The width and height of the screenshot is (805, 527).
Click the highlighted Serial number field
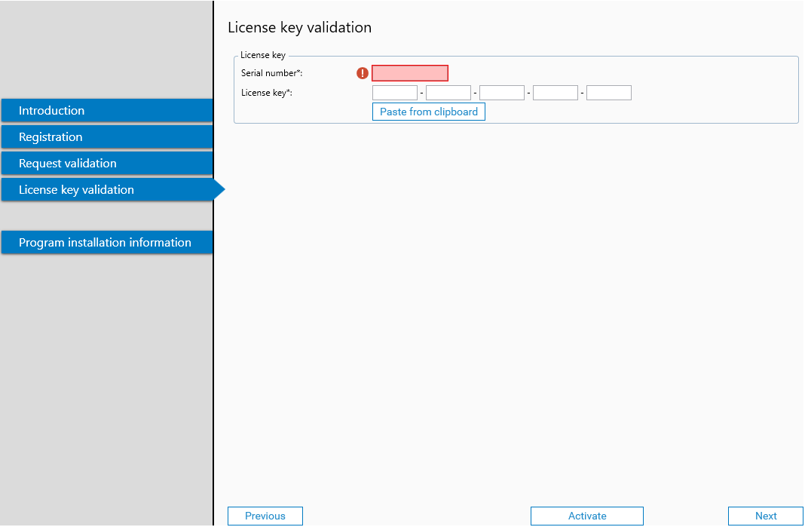pyautogui.click(x=410, y=73)
